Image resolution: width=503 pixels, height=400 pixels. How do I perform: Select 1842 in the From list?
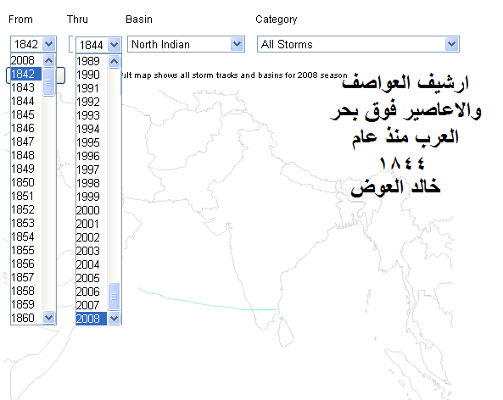coord(26,74)
